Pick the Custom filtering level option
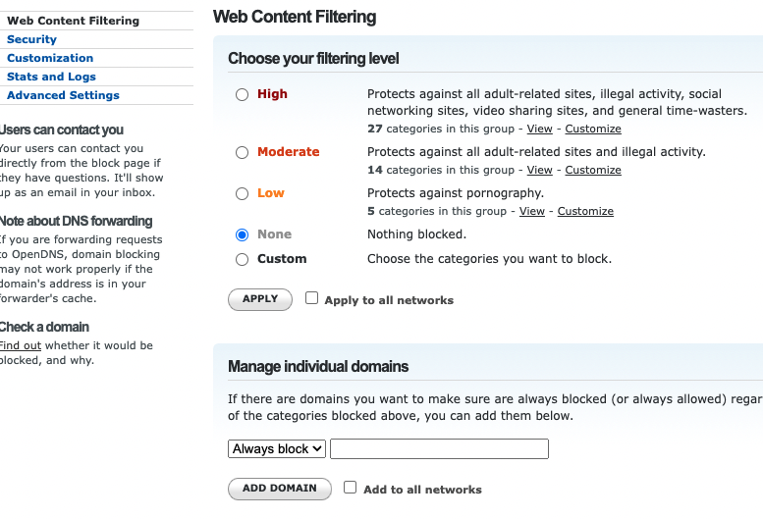This screenshot has width=763, height=519. coord(243,260)
